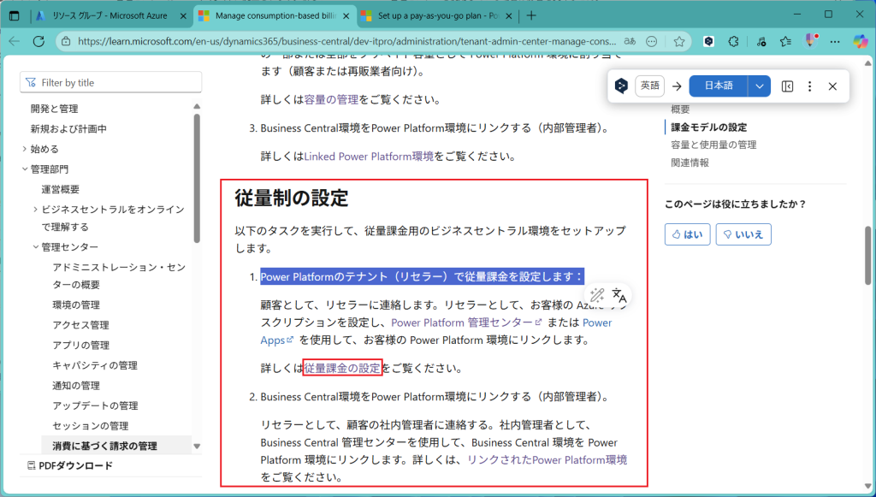The width and height of the screenshot is (876, 497).
Task: Close the Manage consumption-based billing tab
Action: pyautogui.click(x=346, y=16)
